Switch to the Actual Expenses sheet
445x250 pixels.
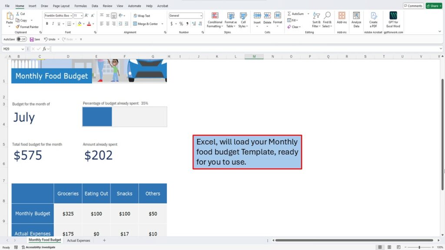[x=79, y=240]
